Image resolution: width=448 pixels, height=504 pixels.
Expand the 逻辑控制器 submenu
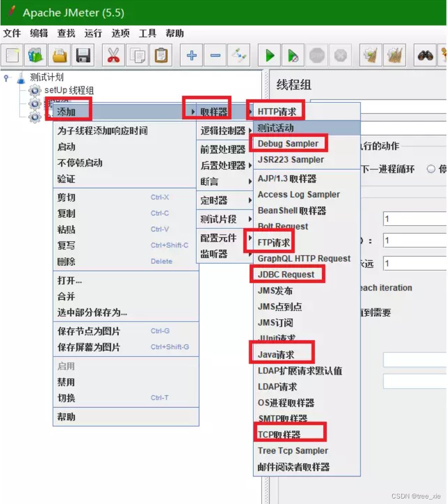click(225, 131)
